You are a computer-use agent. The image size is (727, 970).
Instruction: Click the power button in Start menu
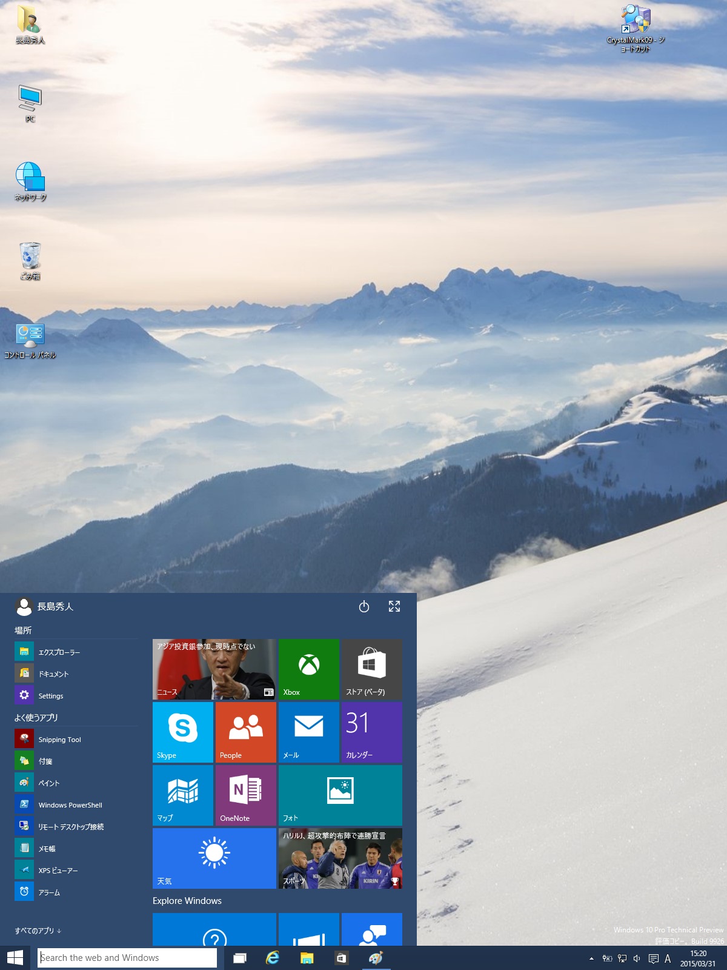(x=364, y=606)
